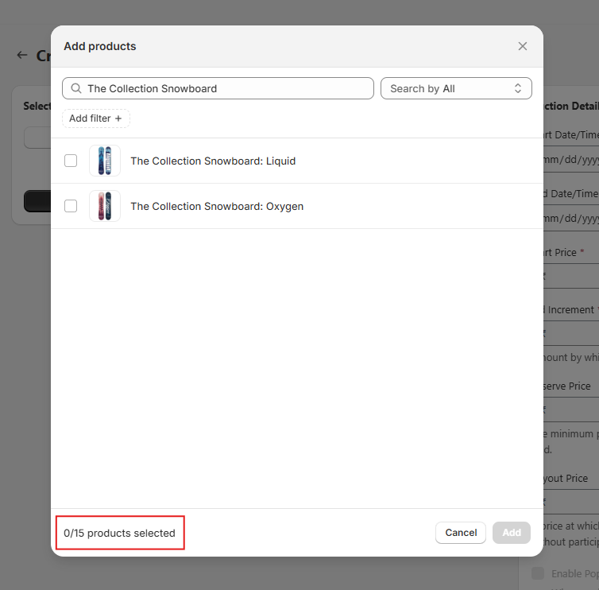This screenshot has width=599, height=590.
Task: Click the magnifier icon in search bar
Action: [x=76, y=88]
